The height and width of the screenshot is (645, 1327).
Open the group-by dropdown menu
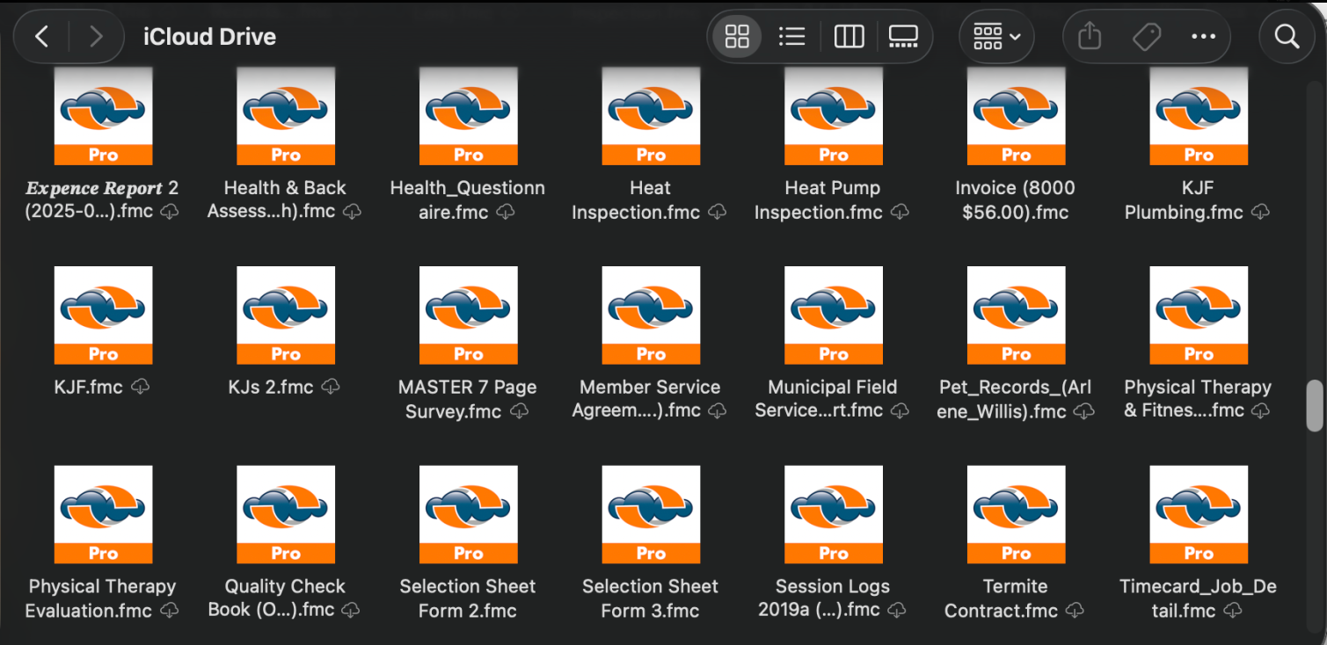click(996, 36)
